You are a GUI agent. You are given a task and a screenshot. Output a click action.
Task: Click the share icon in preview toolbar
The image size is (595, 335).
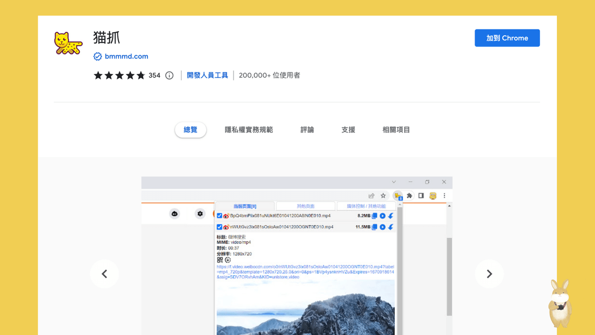tap(371, 196)
